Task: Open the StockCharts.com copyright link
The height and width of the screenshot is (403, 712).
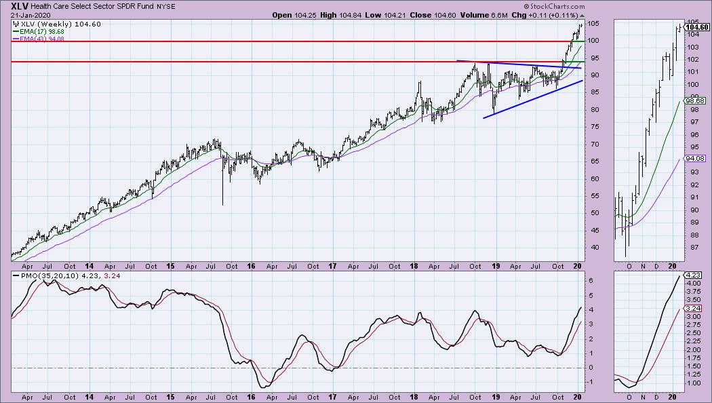Action: (x=554, y=6)
